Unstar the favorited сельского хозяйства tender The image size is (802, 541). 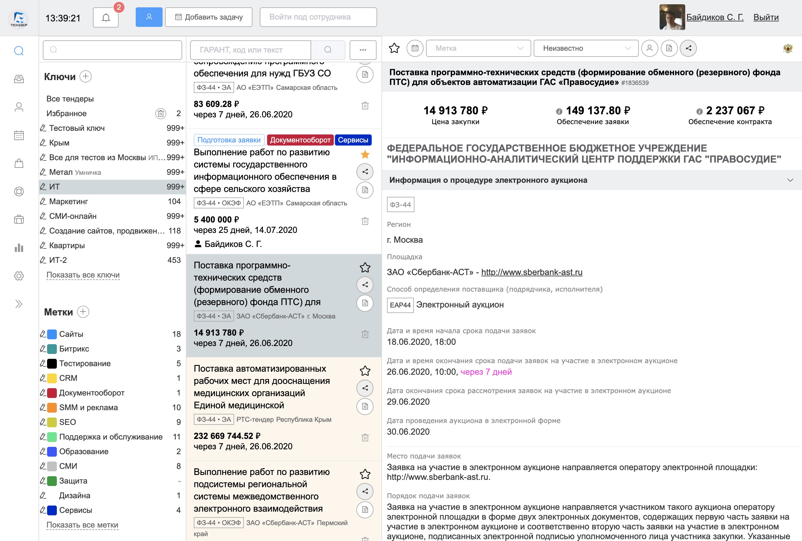365,154
